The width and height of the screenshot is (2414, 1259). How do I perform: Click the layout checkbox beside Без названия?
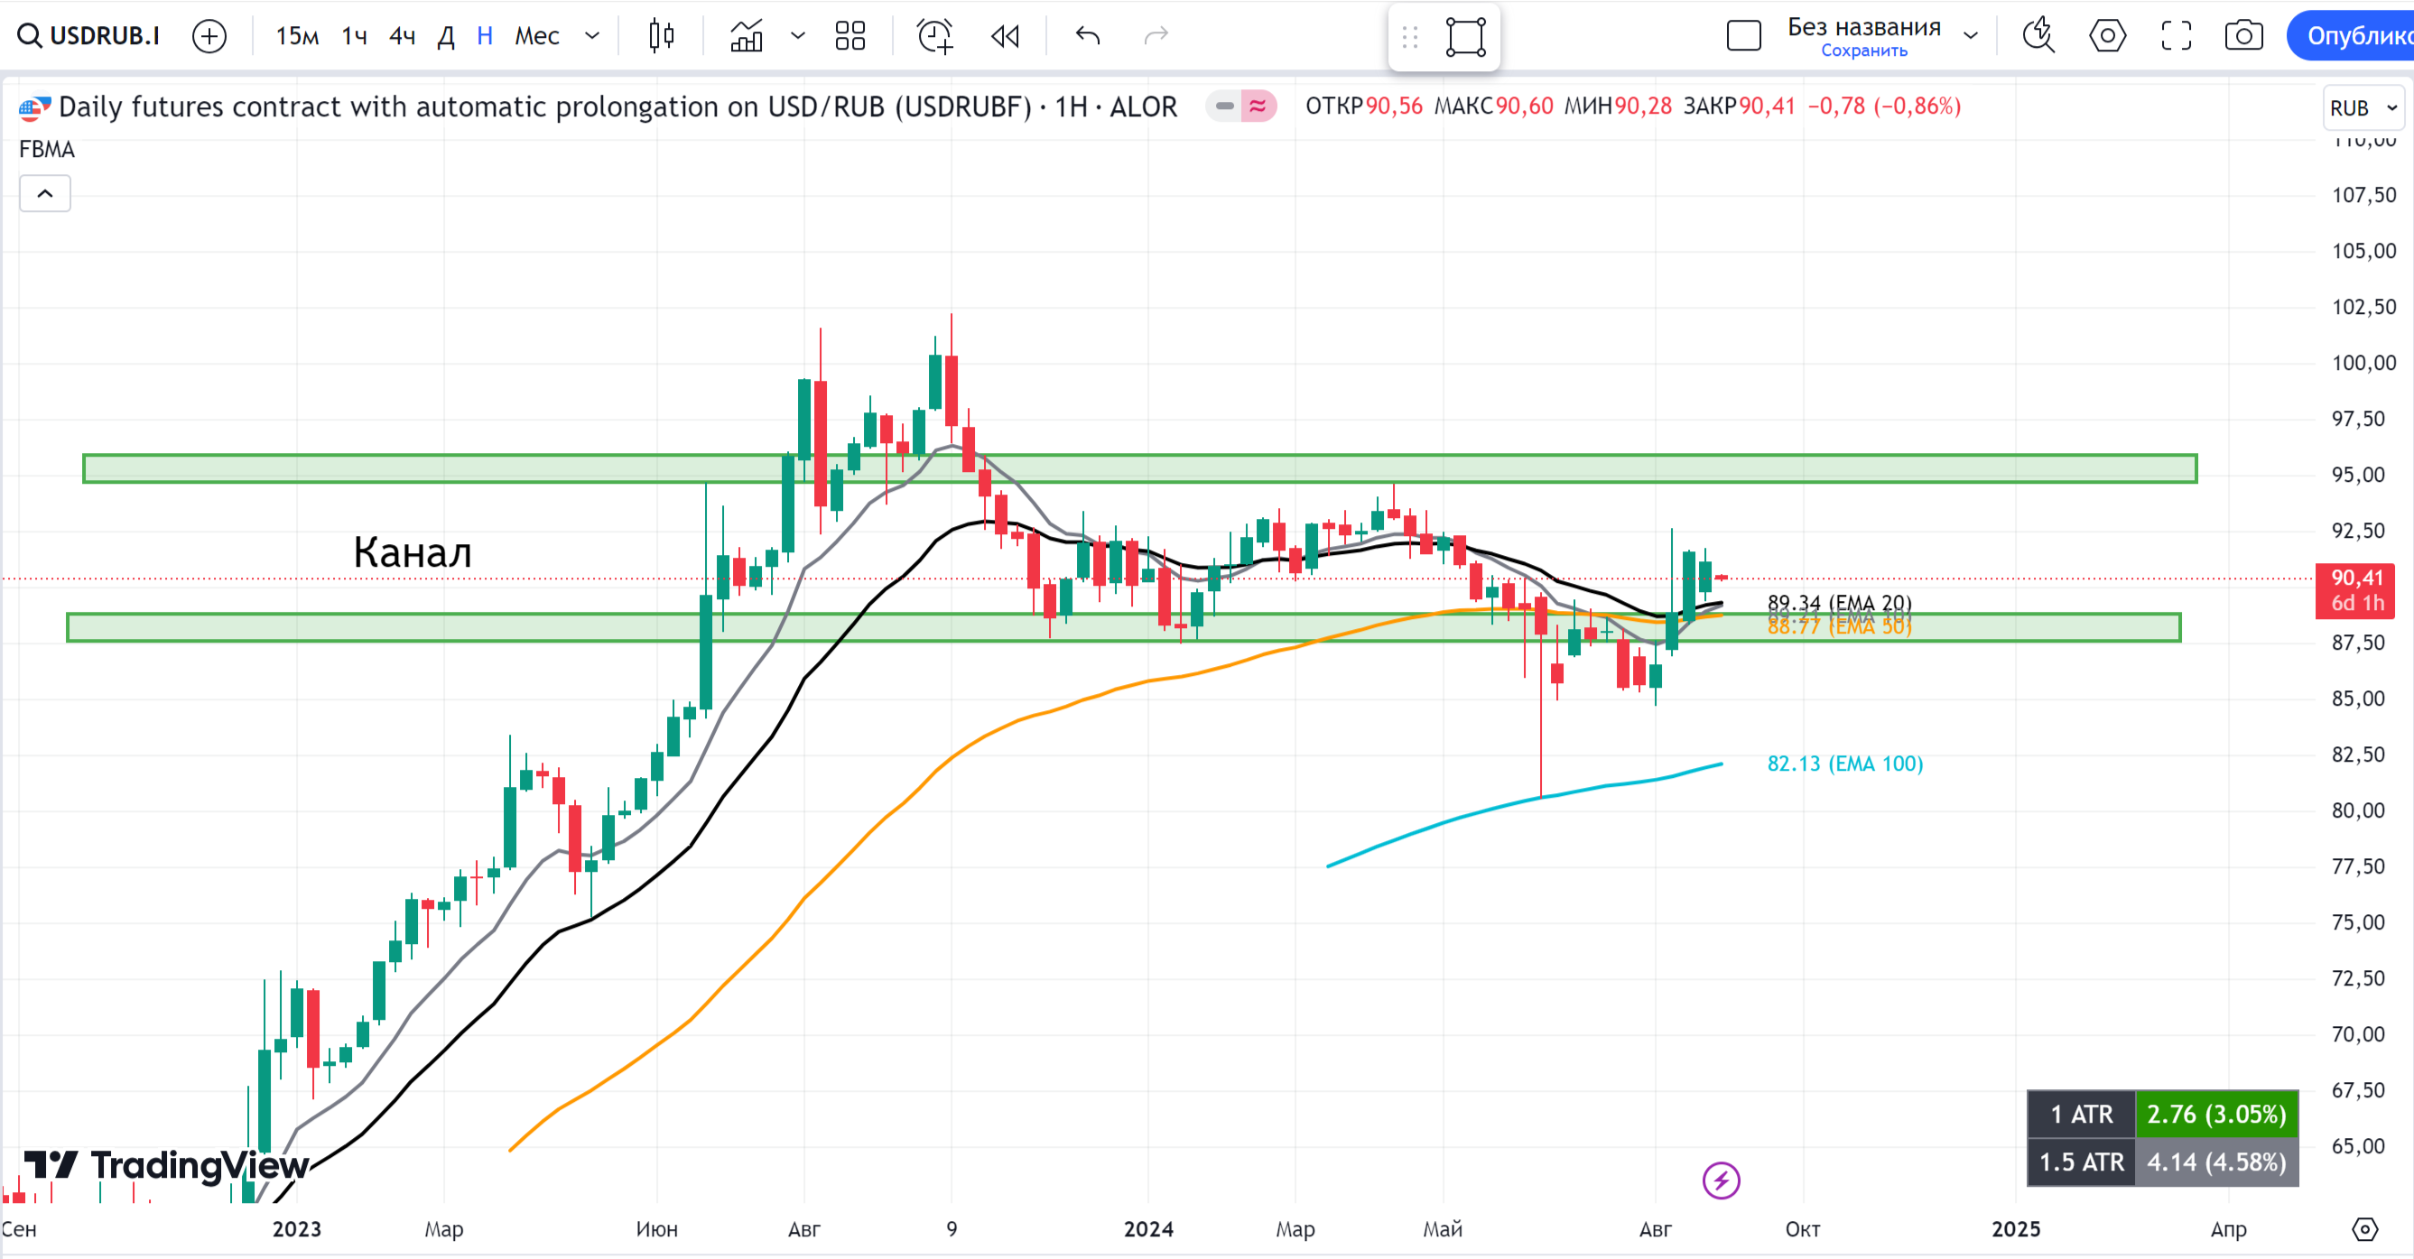point(1743,36)
